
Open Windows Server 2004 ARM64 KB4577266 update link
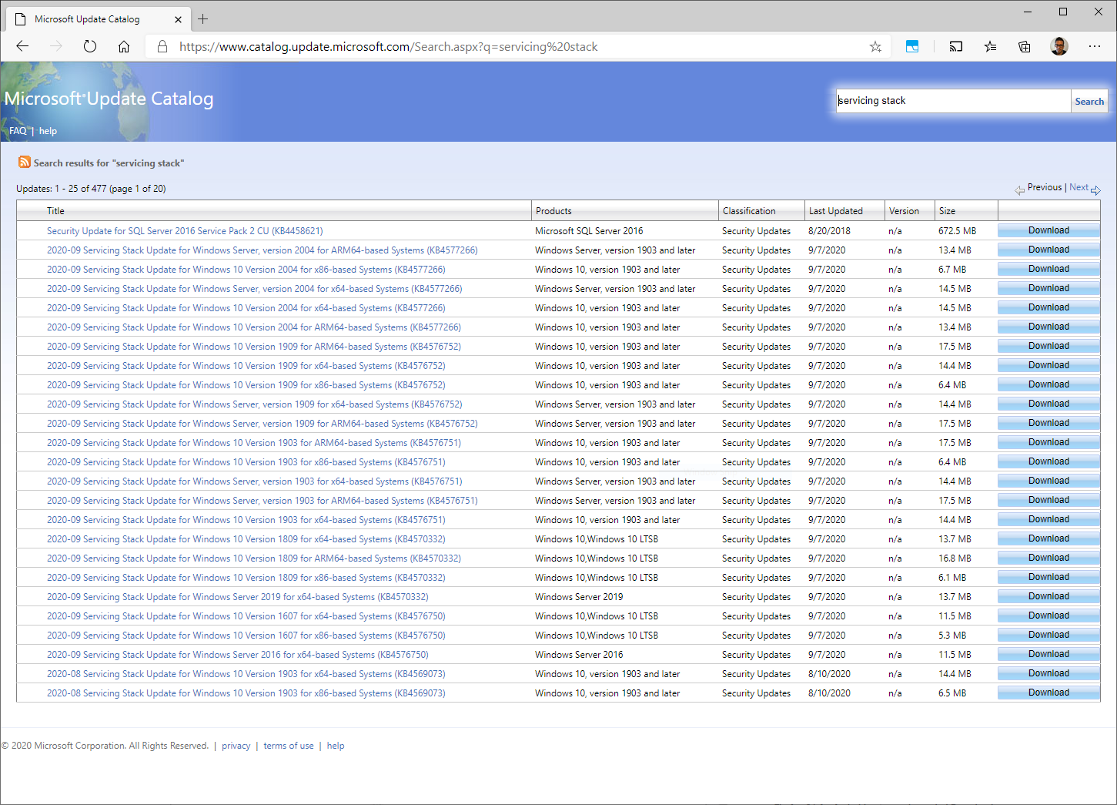tap(262, 250)
